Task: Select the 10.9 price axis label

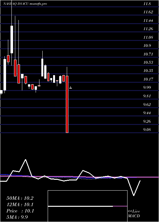Action: (147, 46)
